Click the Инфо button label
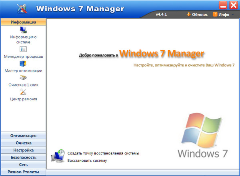The image size is (240, 176). click(224, 15)
